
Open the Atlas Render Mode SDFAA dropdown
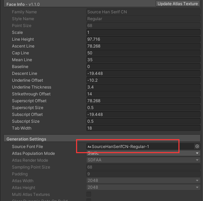(x=143, y=160)
